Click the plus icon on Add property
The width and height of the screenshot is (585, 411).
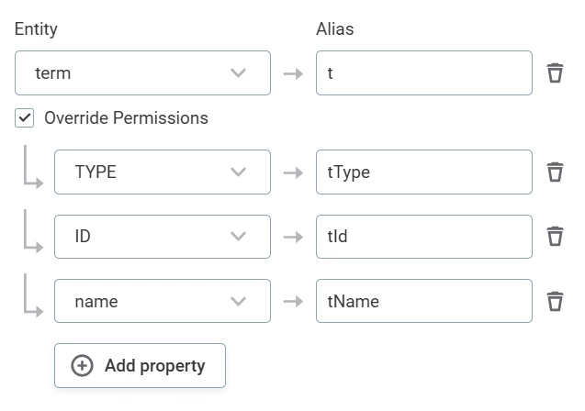pyautogui.click(x=83, y=366)
